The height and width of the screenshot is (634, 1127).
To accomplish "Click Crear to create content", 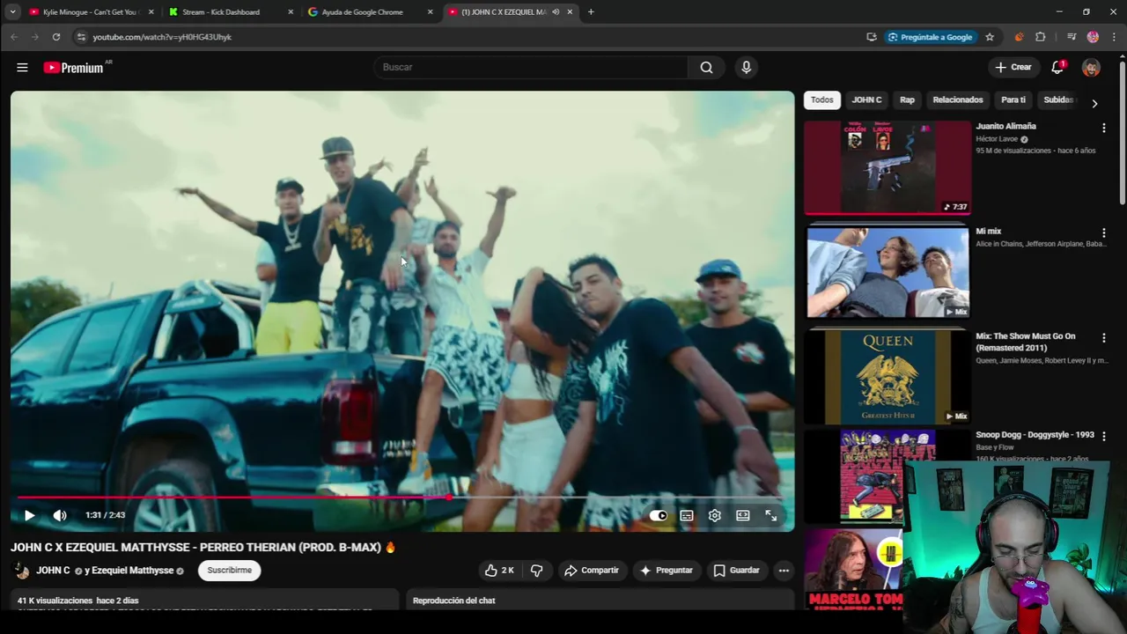I will pyautogui.click(x=1013, y=67).
